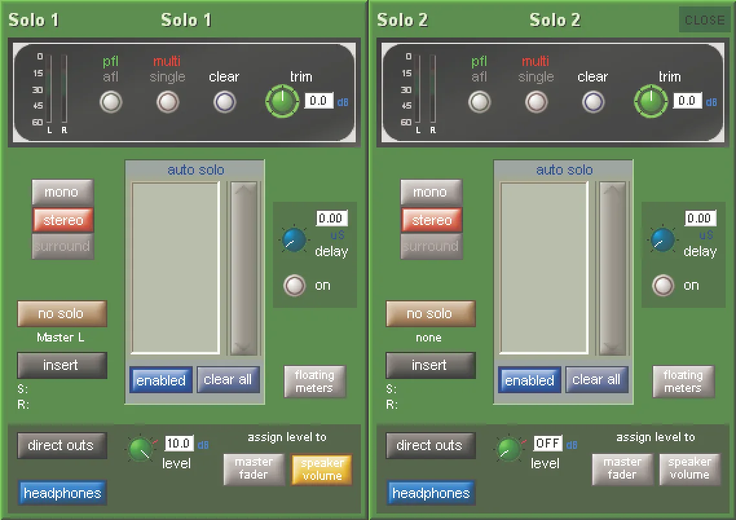Toggle multi/single button in Solo 1
Image resolution: width=736 pixels, height=520 pixels.
click(x=168, y=102)
